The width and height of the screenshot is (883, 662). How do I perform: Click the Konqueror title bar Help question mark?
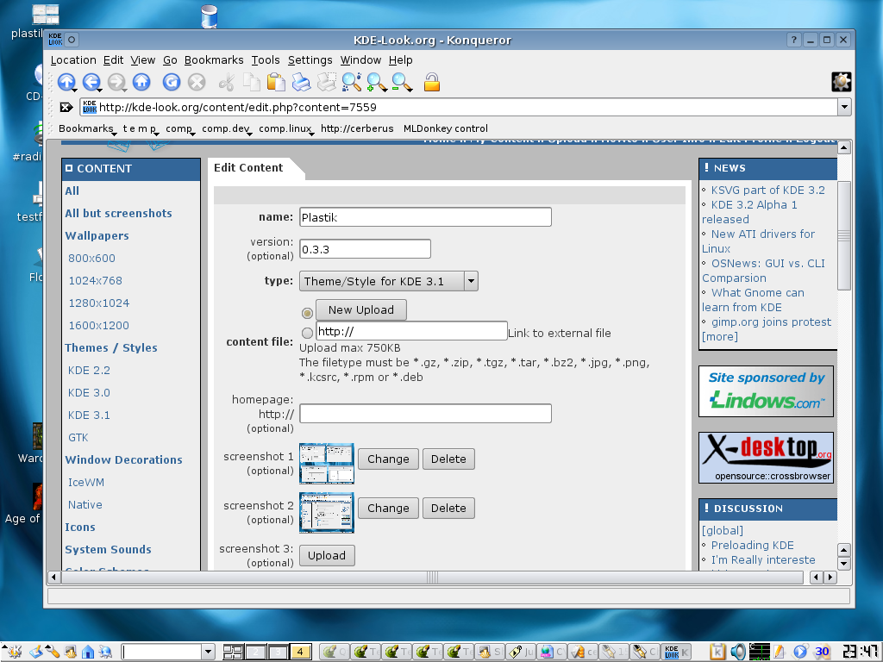pos(793,40)
